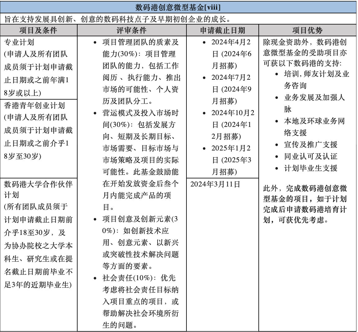Select the deadline 2025年1月2日 entry
This screenshot has height=332, width=358.
(231, 160)
